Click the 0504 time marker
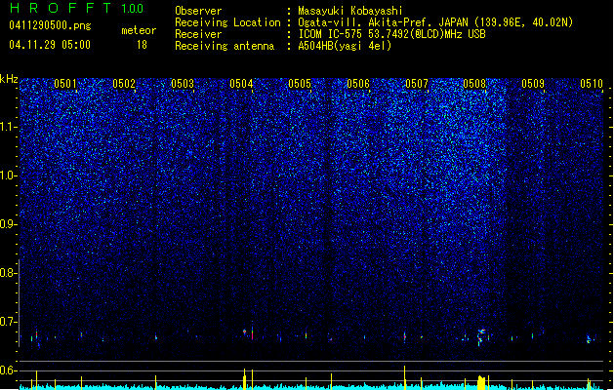Viewport: 614px width, 390px height. pyautogui.click(x=241, y=84)
